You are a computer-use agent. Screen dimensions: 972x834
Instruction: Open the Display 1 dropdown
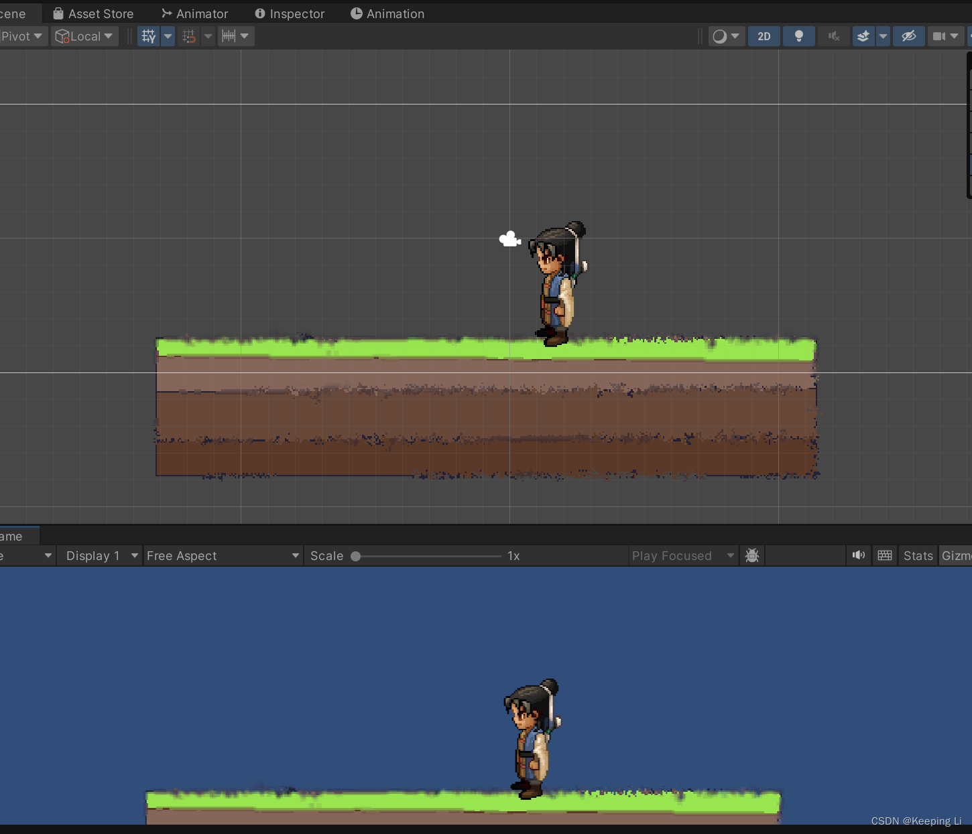click(x=99, y=556)
